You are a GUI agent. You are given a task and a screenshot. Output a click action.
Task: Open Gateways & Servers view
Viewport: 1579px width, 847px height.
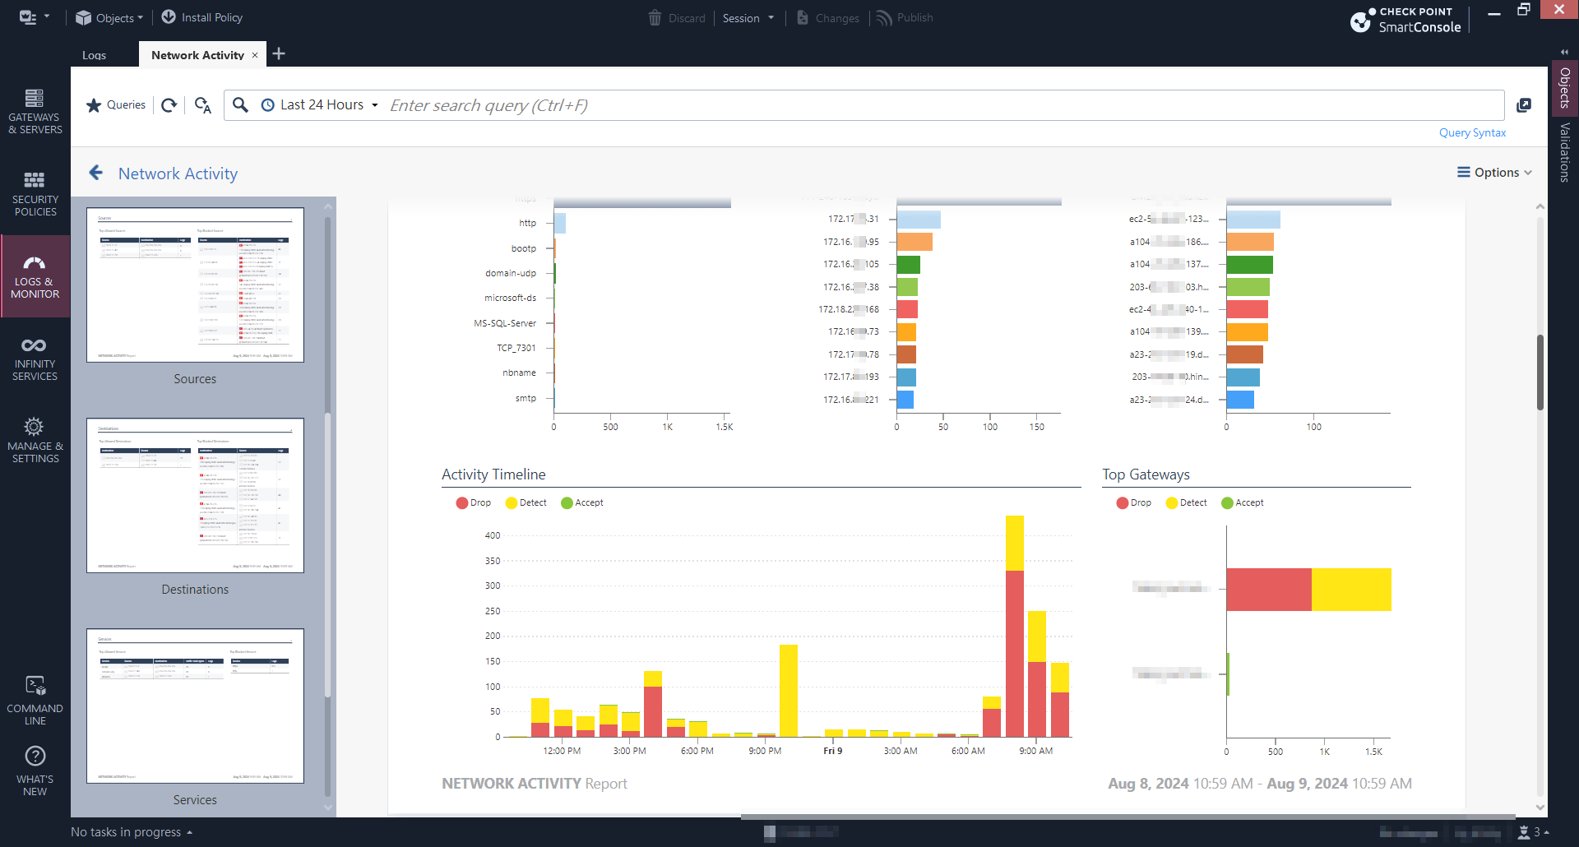point(35,111)
